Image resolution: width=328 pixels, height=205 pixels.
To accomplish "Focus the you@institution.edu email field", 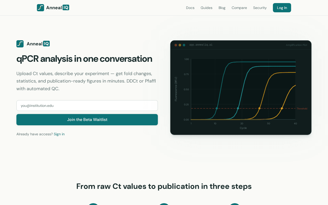I will [87, 106].
